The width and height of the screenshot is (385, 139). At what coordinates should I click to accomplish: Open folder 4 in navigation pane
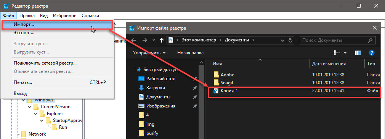click(x=147, y=115)
